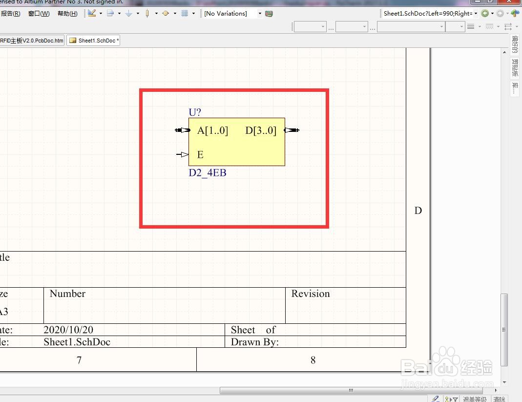Open the wide third formatting combo box
Image resolution: width=522 pixels, height=402 pixels.
pos(411,27)
